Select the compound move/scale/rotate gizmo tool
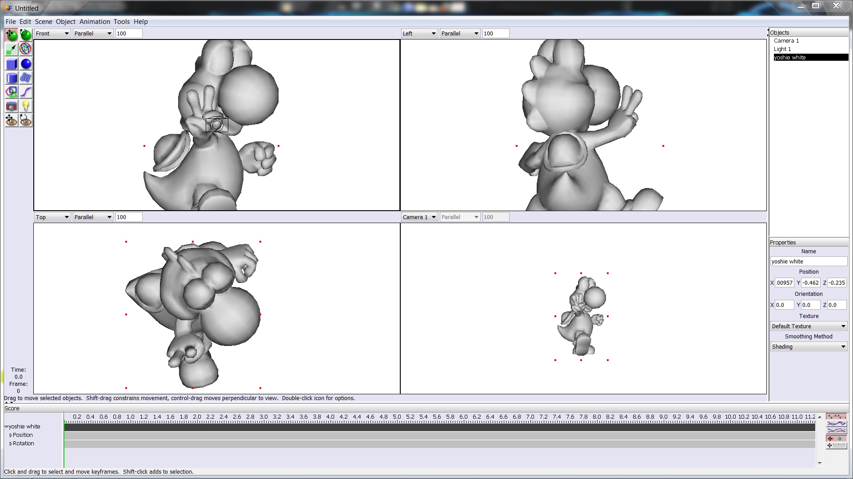The image size is (853, 479). point(26,49)
